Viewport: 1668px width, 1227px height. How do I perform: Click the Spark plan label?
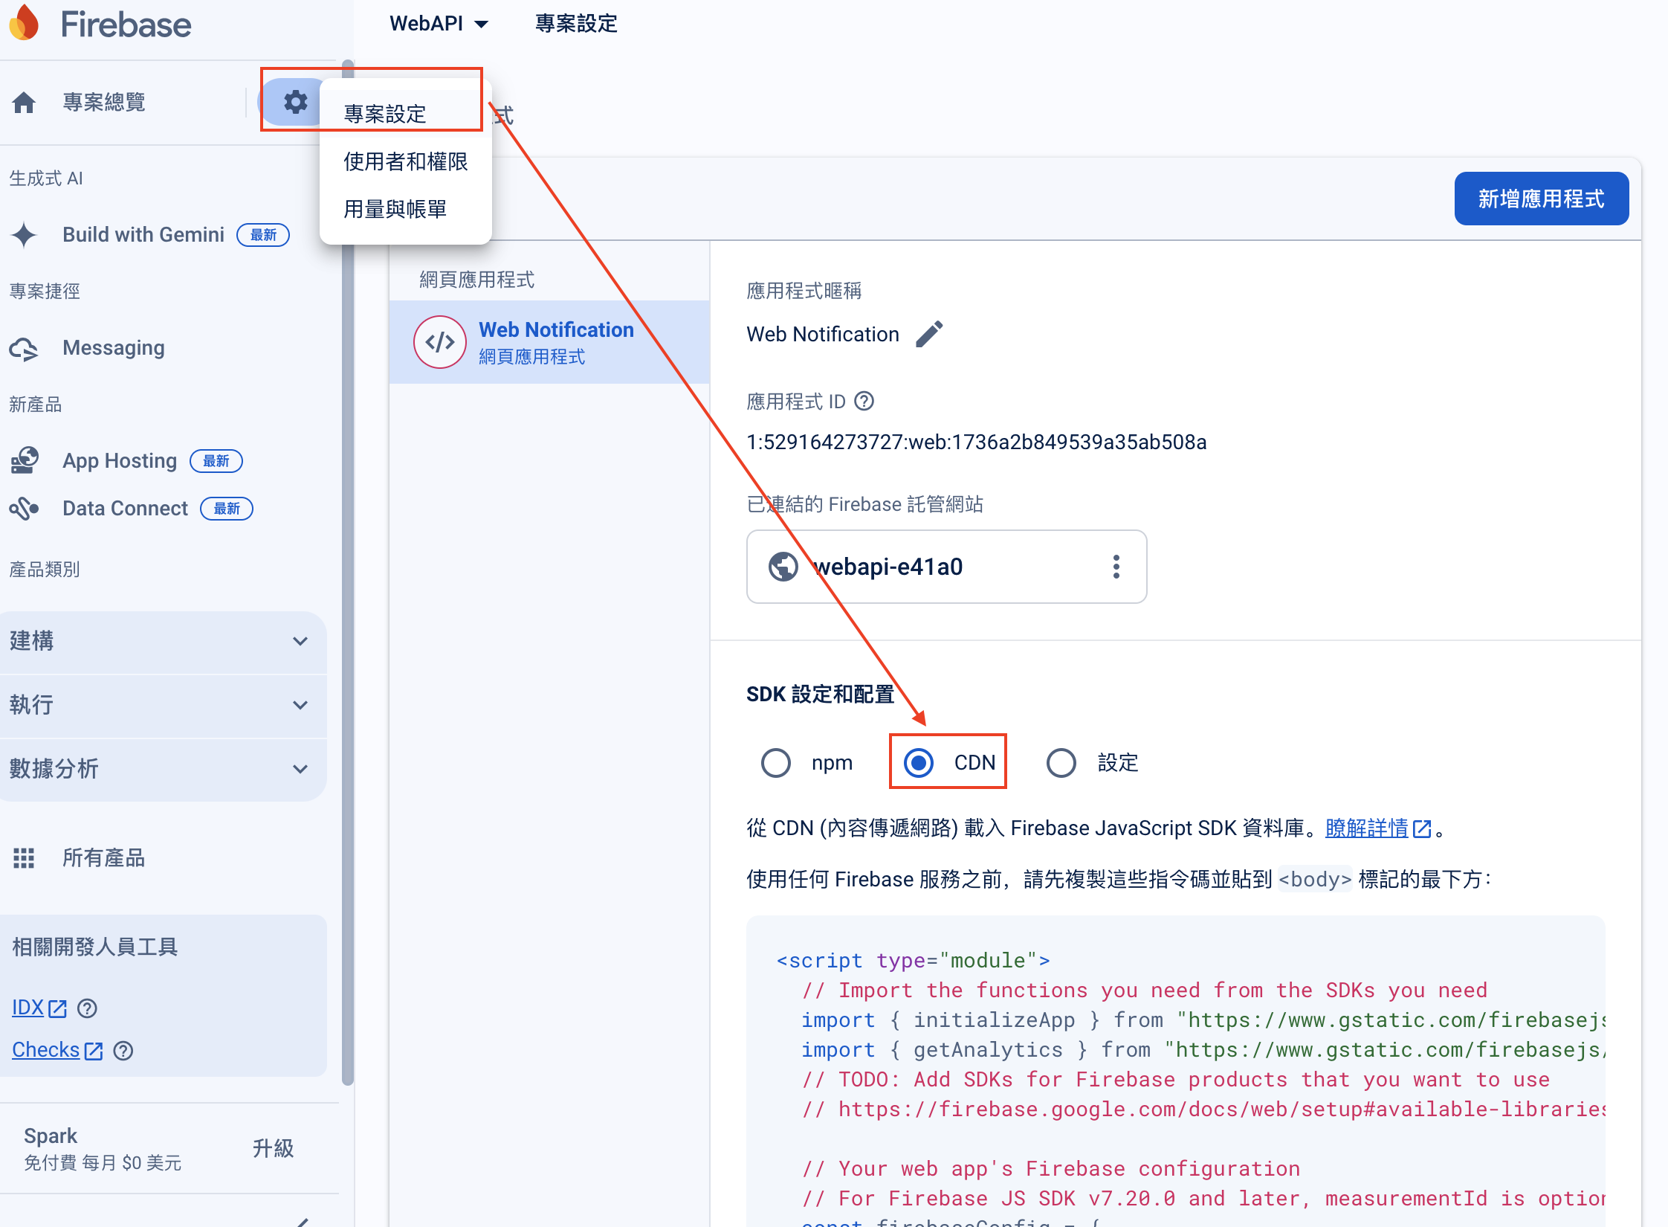point(51,1136)
